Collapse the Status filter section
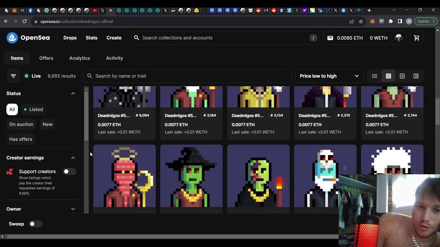 pyautogui.click(x=73, y=93)
